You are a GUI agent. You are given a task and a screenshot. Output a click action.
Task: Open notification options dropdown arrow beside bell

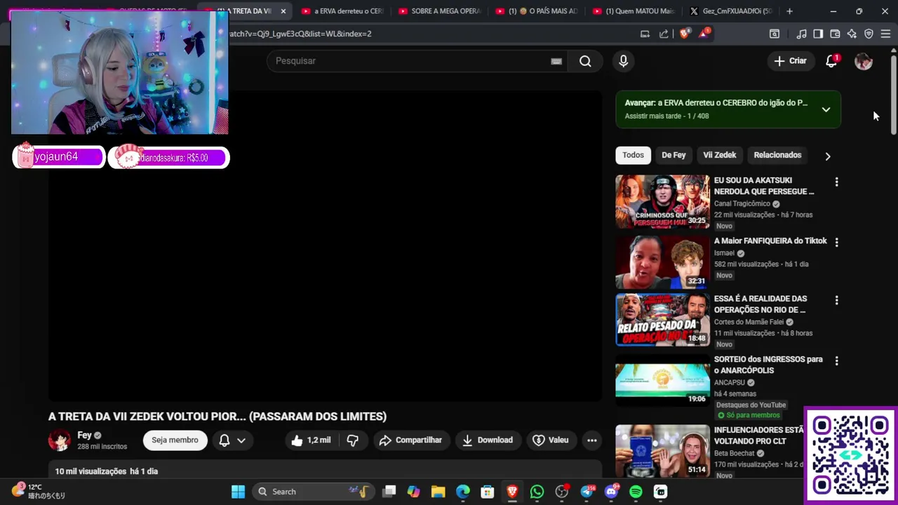(241, 440)
